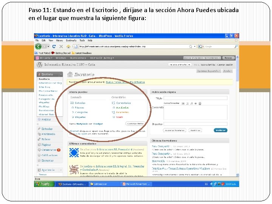Click the Comentarios speech bubble icon in sidebar

pyautogui.click(x=39, y=150)
